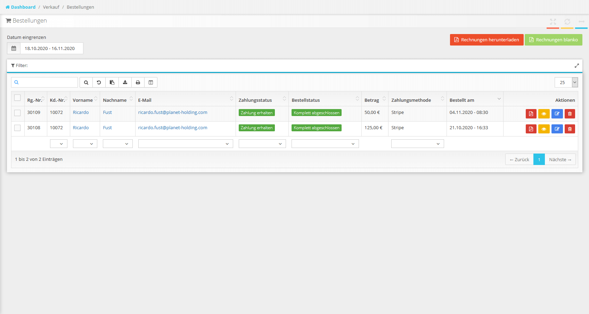Click the print table icon

pos(138,82)
